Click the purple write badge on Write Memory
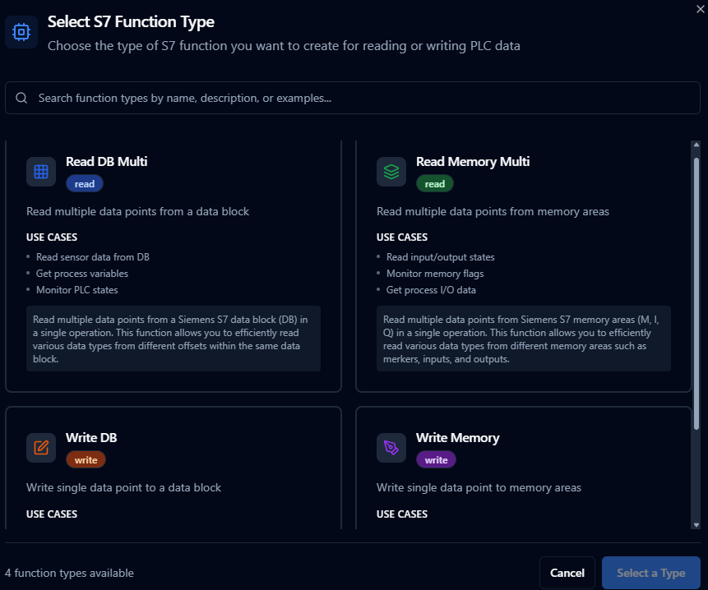708x590 pixels. point(436,460)
